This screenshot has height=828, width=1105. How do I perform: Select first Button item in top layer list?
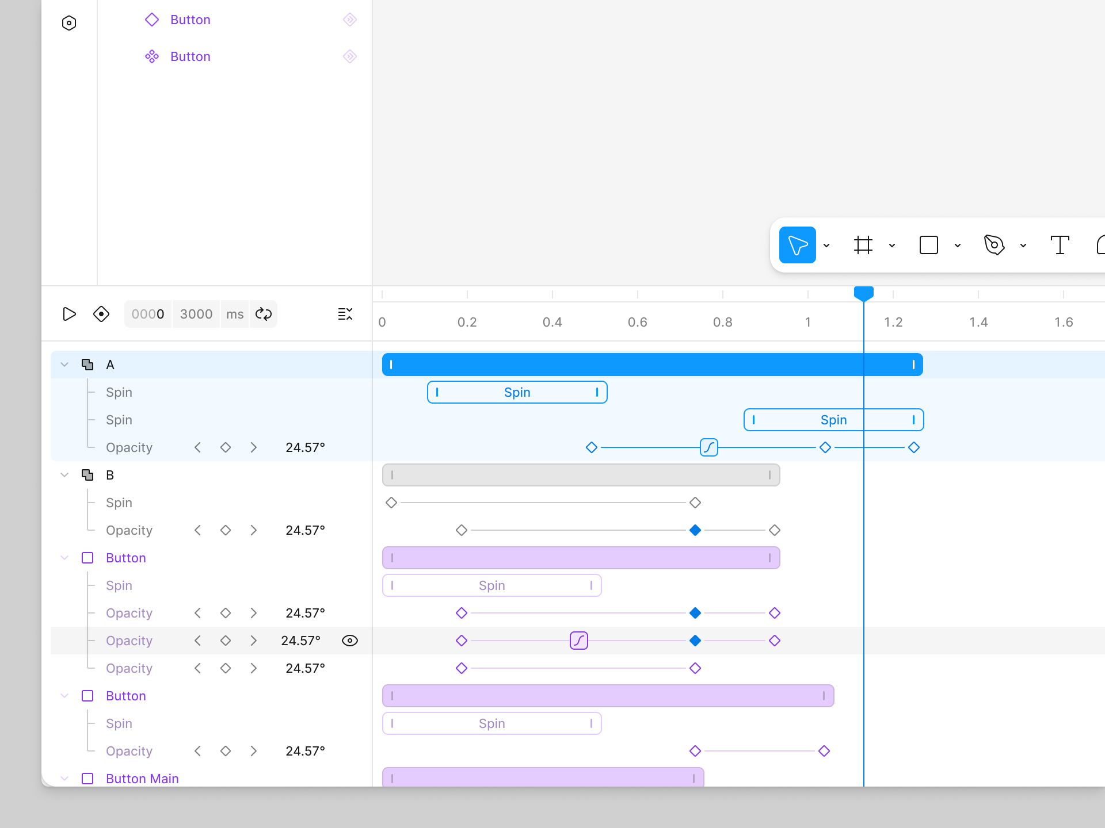190,20
